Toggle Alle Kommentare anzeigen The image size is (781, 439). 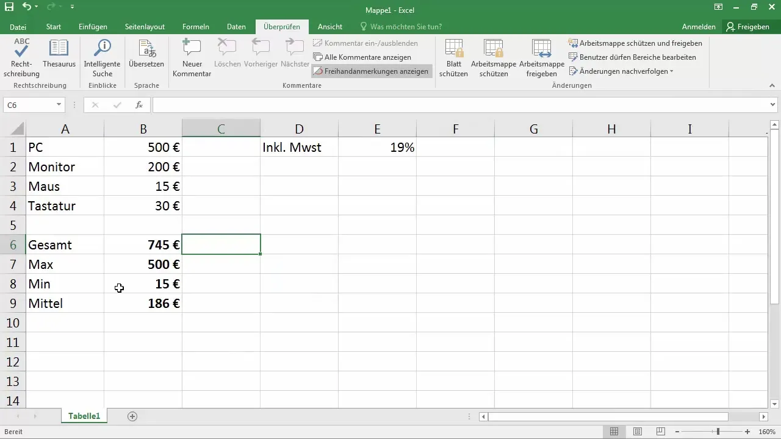click(362, 57)
